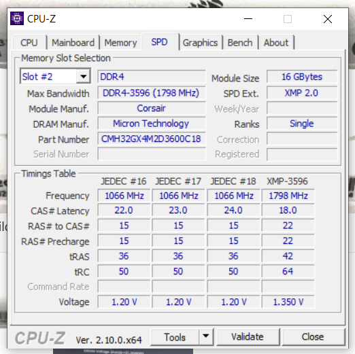Click CAS# Latency 23.0 cell

[178, 211]
